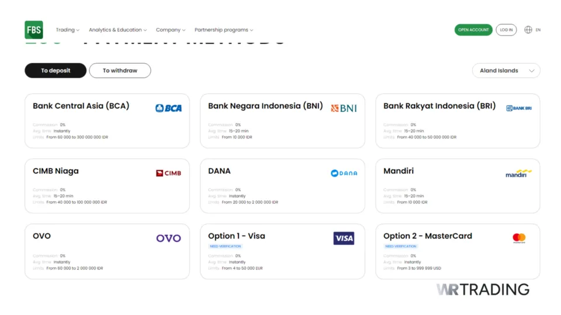561x315 pixels.
Task: Open the Aland Islands country dropdown
Action: point(506,71)
